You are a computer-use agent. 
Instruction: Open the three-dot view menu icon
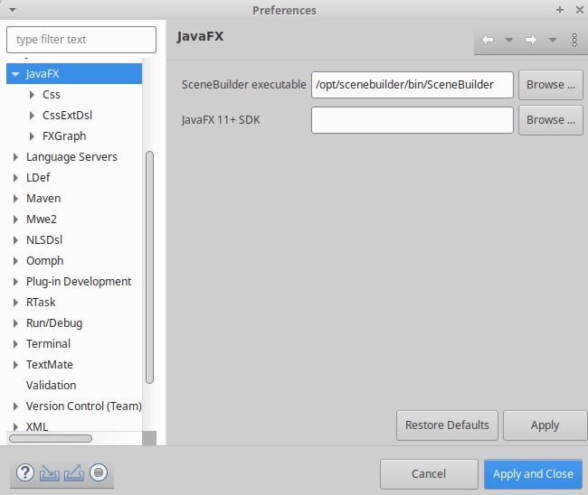point(574,40)
